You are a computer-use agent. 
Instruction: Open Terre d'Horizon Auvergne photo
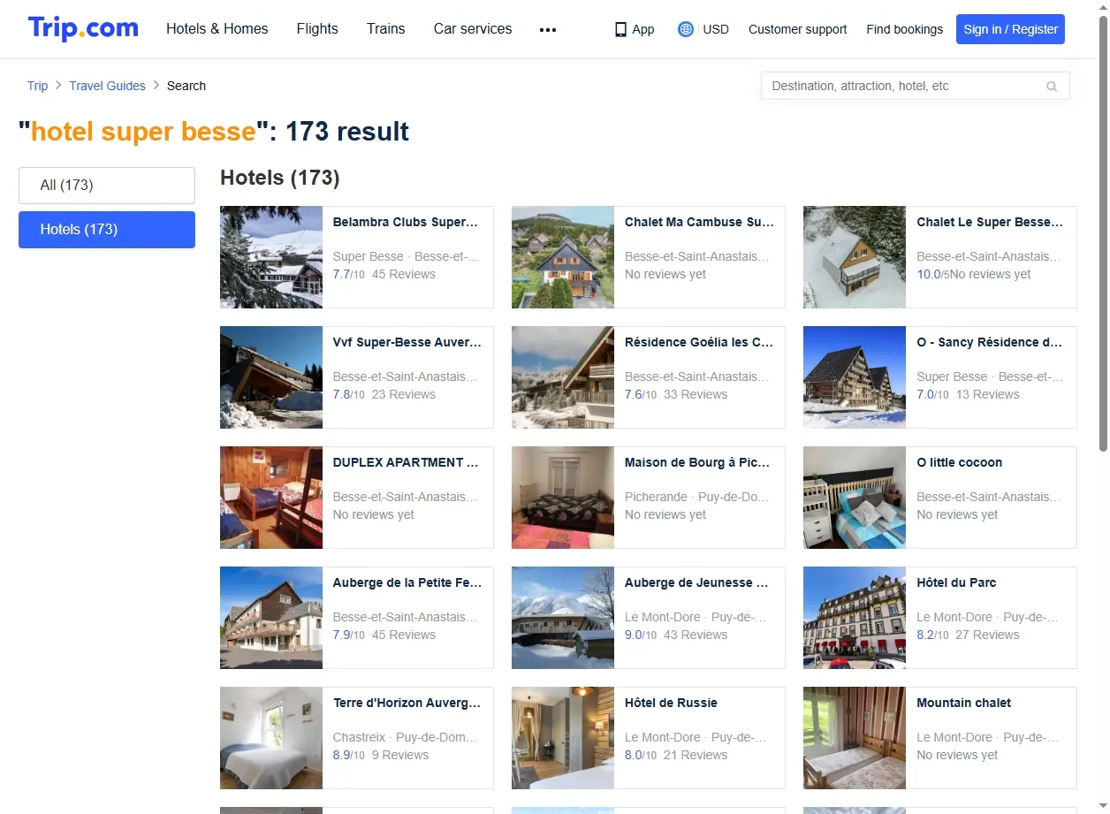coord(271,738)
